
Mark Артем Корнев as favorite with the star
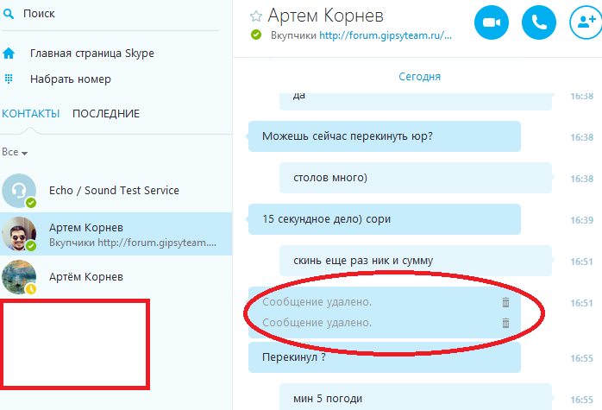(256, 16)
